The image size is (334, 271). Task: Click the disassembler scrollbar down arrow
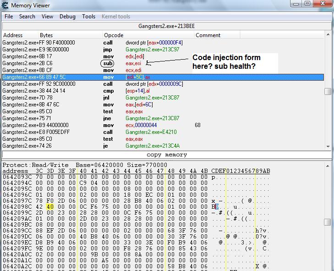tap(328, 146)
